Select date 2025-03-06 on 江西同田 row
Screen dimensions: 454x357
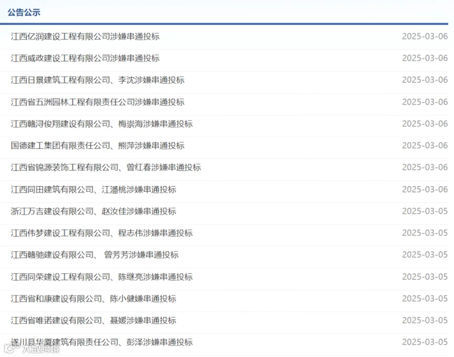pyautogui.click(x=425, y=190)
